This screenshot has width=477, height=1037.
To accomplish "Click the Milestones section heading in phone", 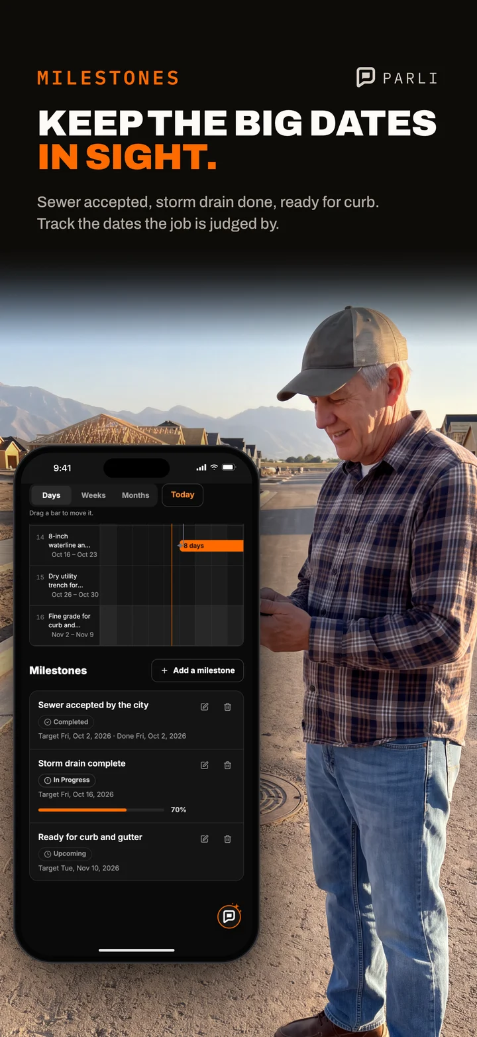I will [x=58, y=670].
